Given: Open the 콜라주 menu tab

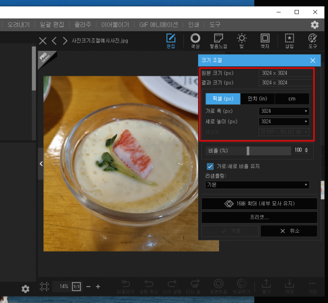Looking at the screenshot, I should point(83,25).
